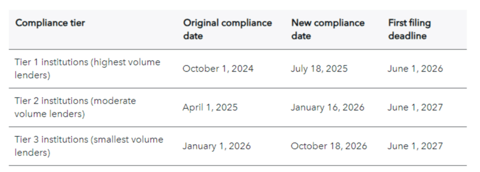Click the New compliance date header
The width and height of the screenshot is (480, 172).
click(328, 30)
